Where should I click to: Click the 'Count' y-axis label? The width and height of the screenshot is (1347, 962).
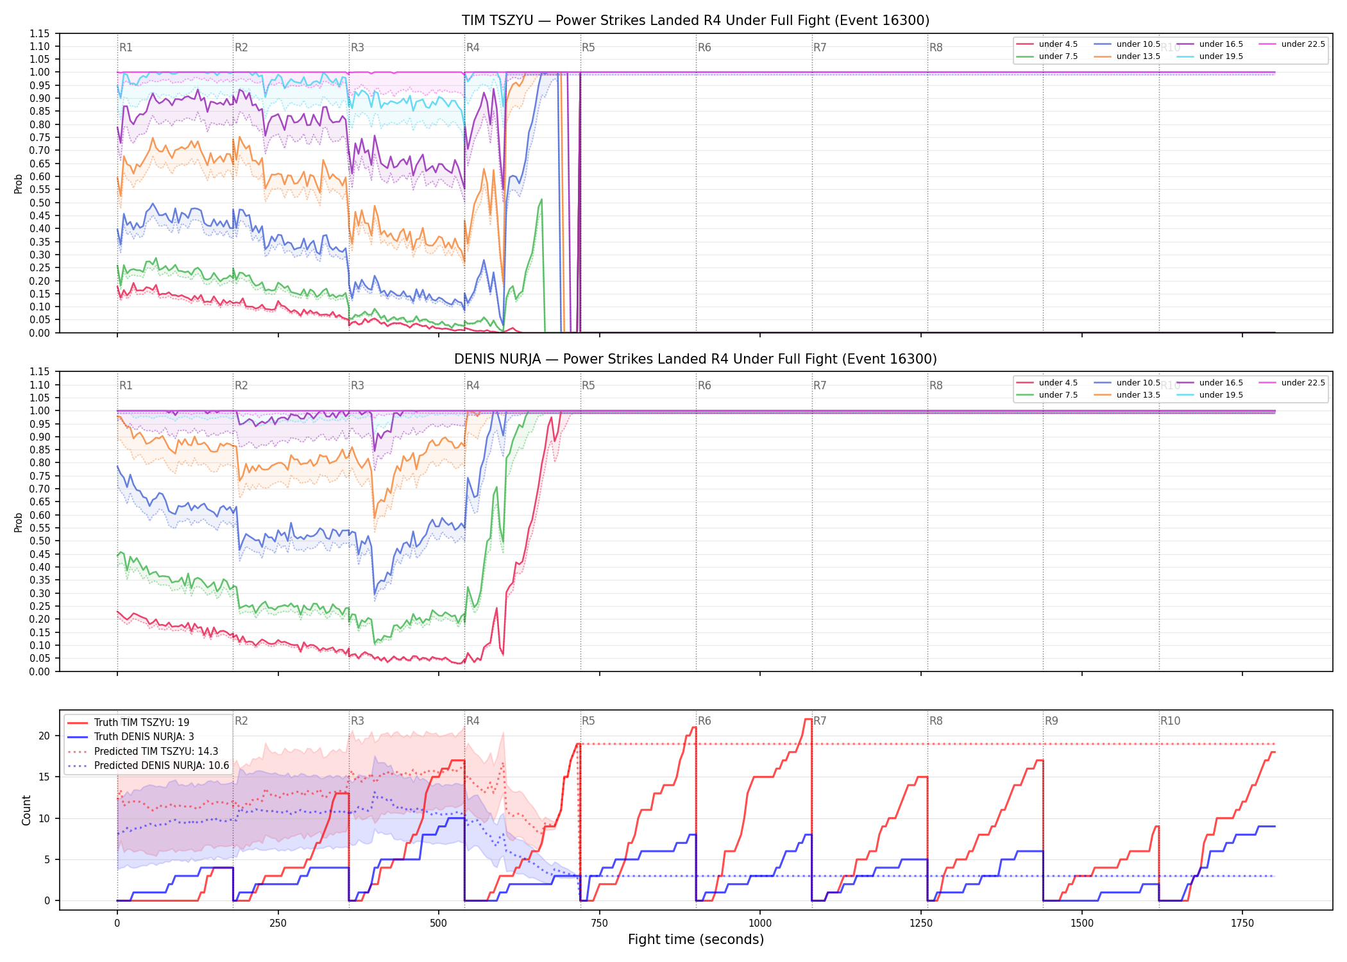(x=26, y=810)
